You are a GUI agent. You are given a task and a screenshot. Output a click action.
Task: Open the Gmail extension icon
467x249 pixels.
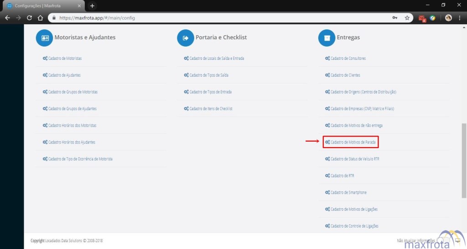coord(422,18)
